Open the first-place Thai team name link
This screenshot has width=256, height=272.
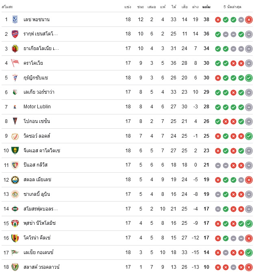click(37, 20)
